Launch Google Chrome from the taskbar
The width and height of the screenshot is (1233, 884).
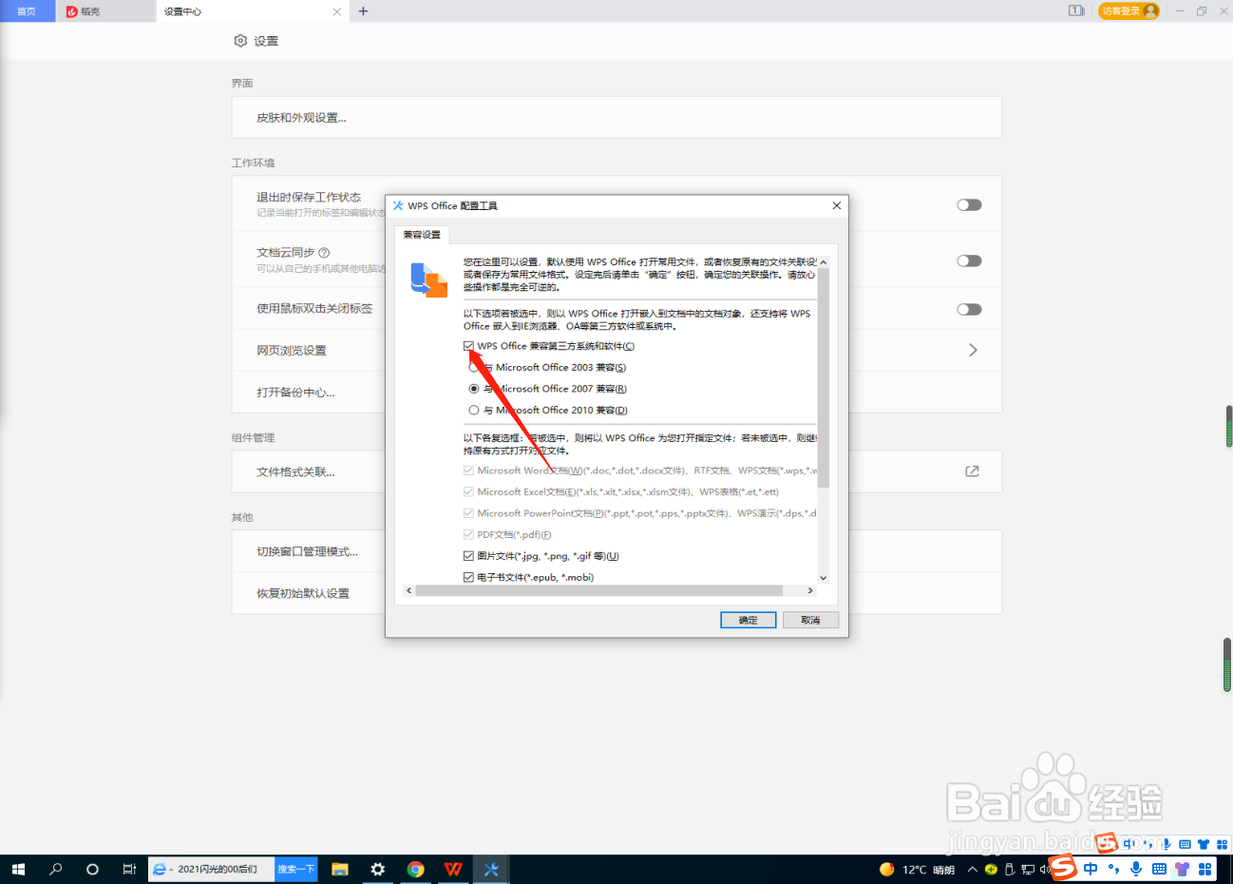click(x=415, y=869)
